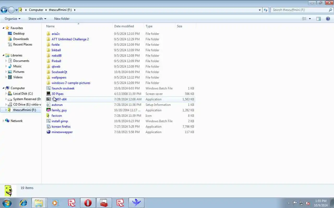The width and height of the screenshot is (334, 208).
Task: Open System Reserved (D:) drive
Action: click(27, 99)
